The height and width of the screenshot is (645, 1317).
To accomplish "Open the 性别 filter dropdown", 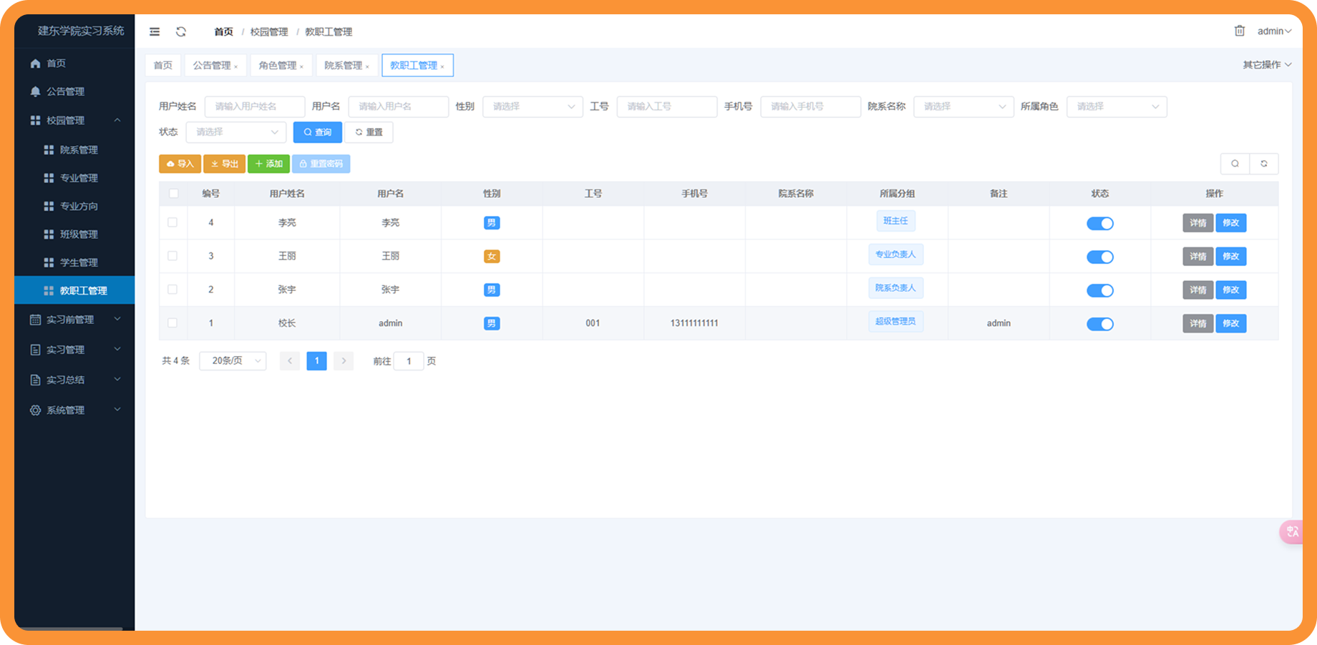I will [533, 107].
